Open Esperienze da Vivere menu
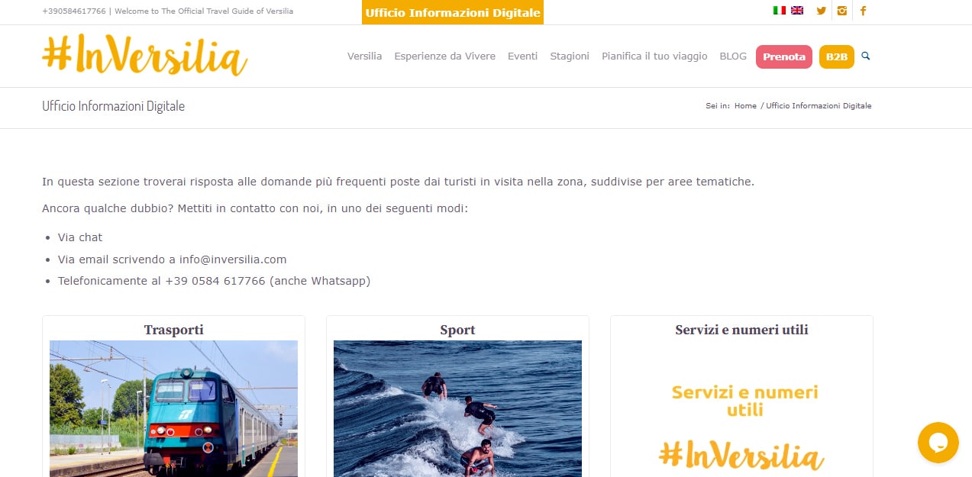Image resolution: width=972 pixels, height=477 pixels. (444, 56)
